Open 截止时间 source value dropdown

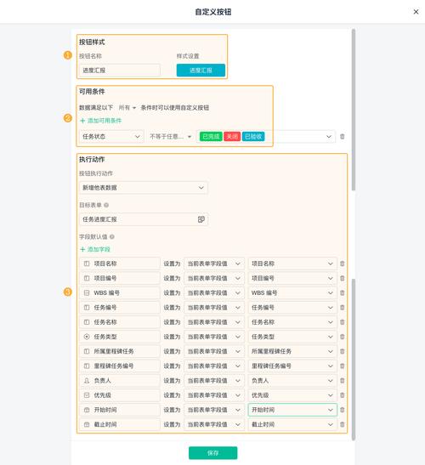[x=292, y=424]
